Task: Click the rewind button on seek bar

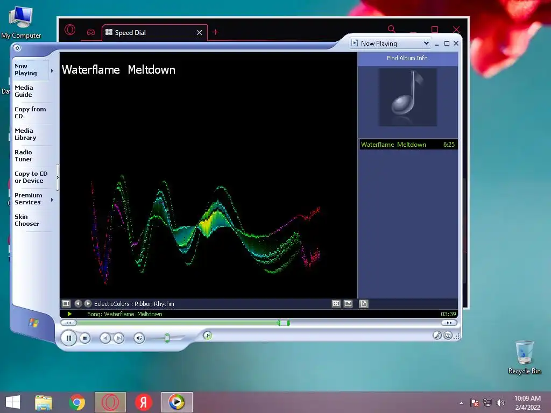Action: 69,323
